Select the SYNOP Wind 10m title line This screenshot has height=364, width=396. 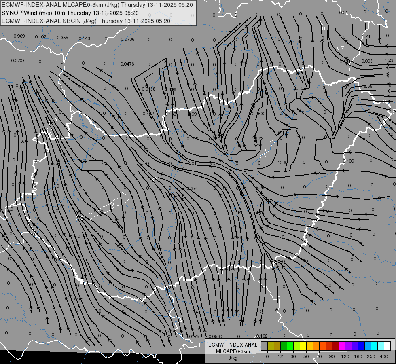[70, 13]
